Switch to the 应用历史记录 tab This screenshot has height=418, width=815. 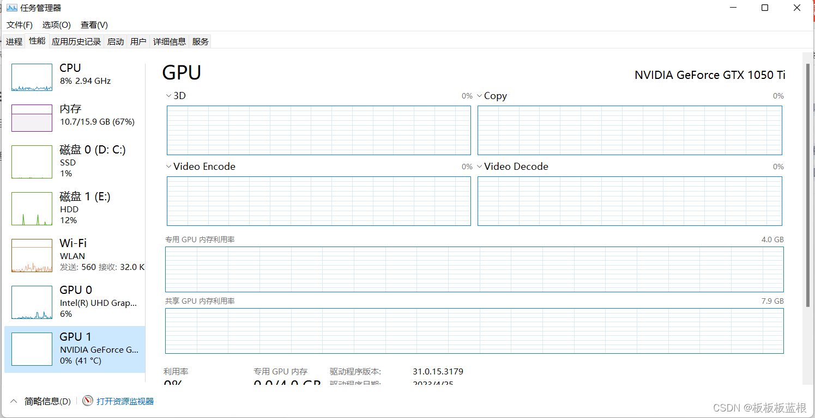tap(76, 42)
